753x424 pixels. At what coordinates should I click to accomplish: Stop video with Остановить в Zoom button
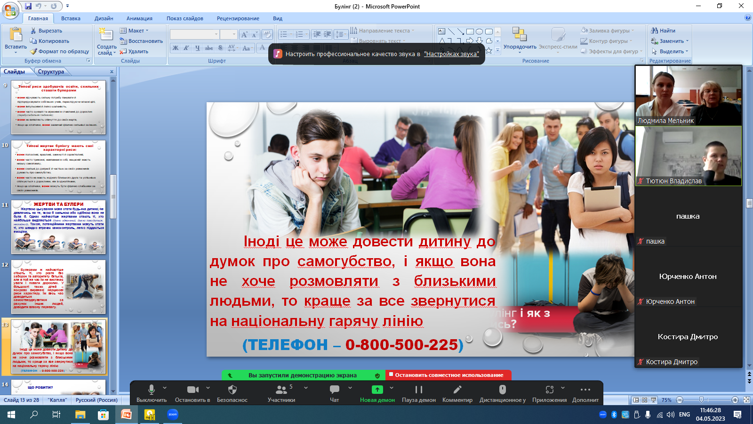pos(192,393)
